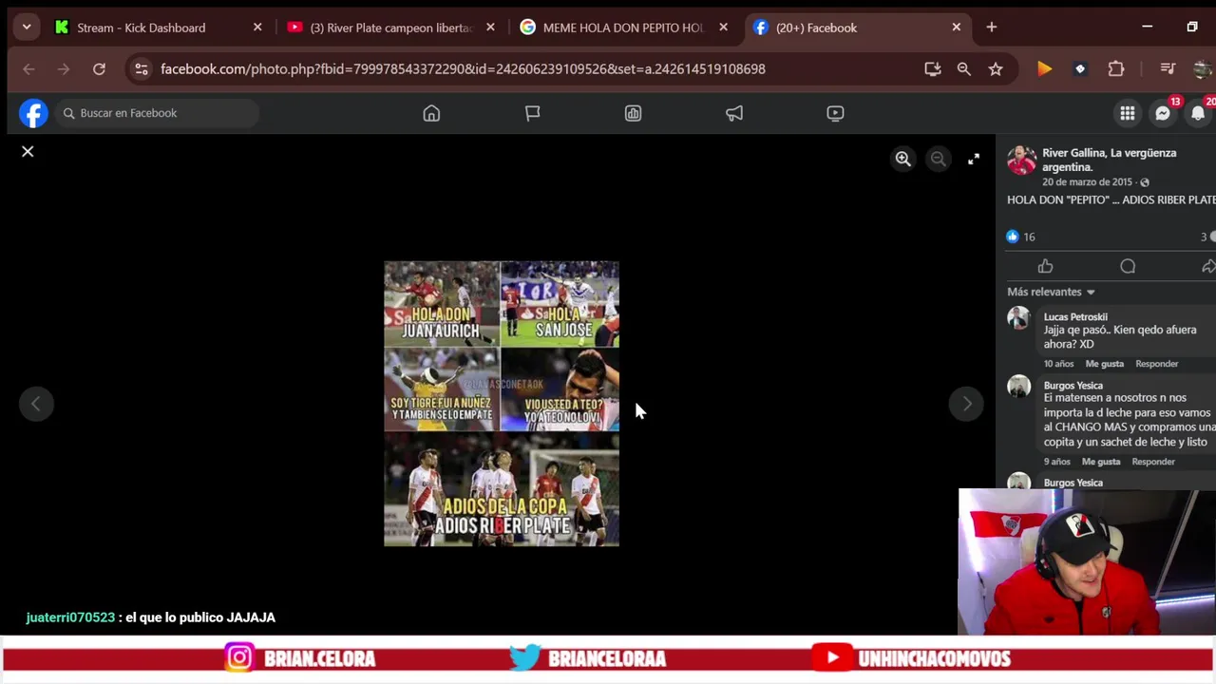Open the Extensions puzzle menu
Image resolution: width=1216 pixels, height=684 pixels.
pyautogui.click(x=1116, y=69)
